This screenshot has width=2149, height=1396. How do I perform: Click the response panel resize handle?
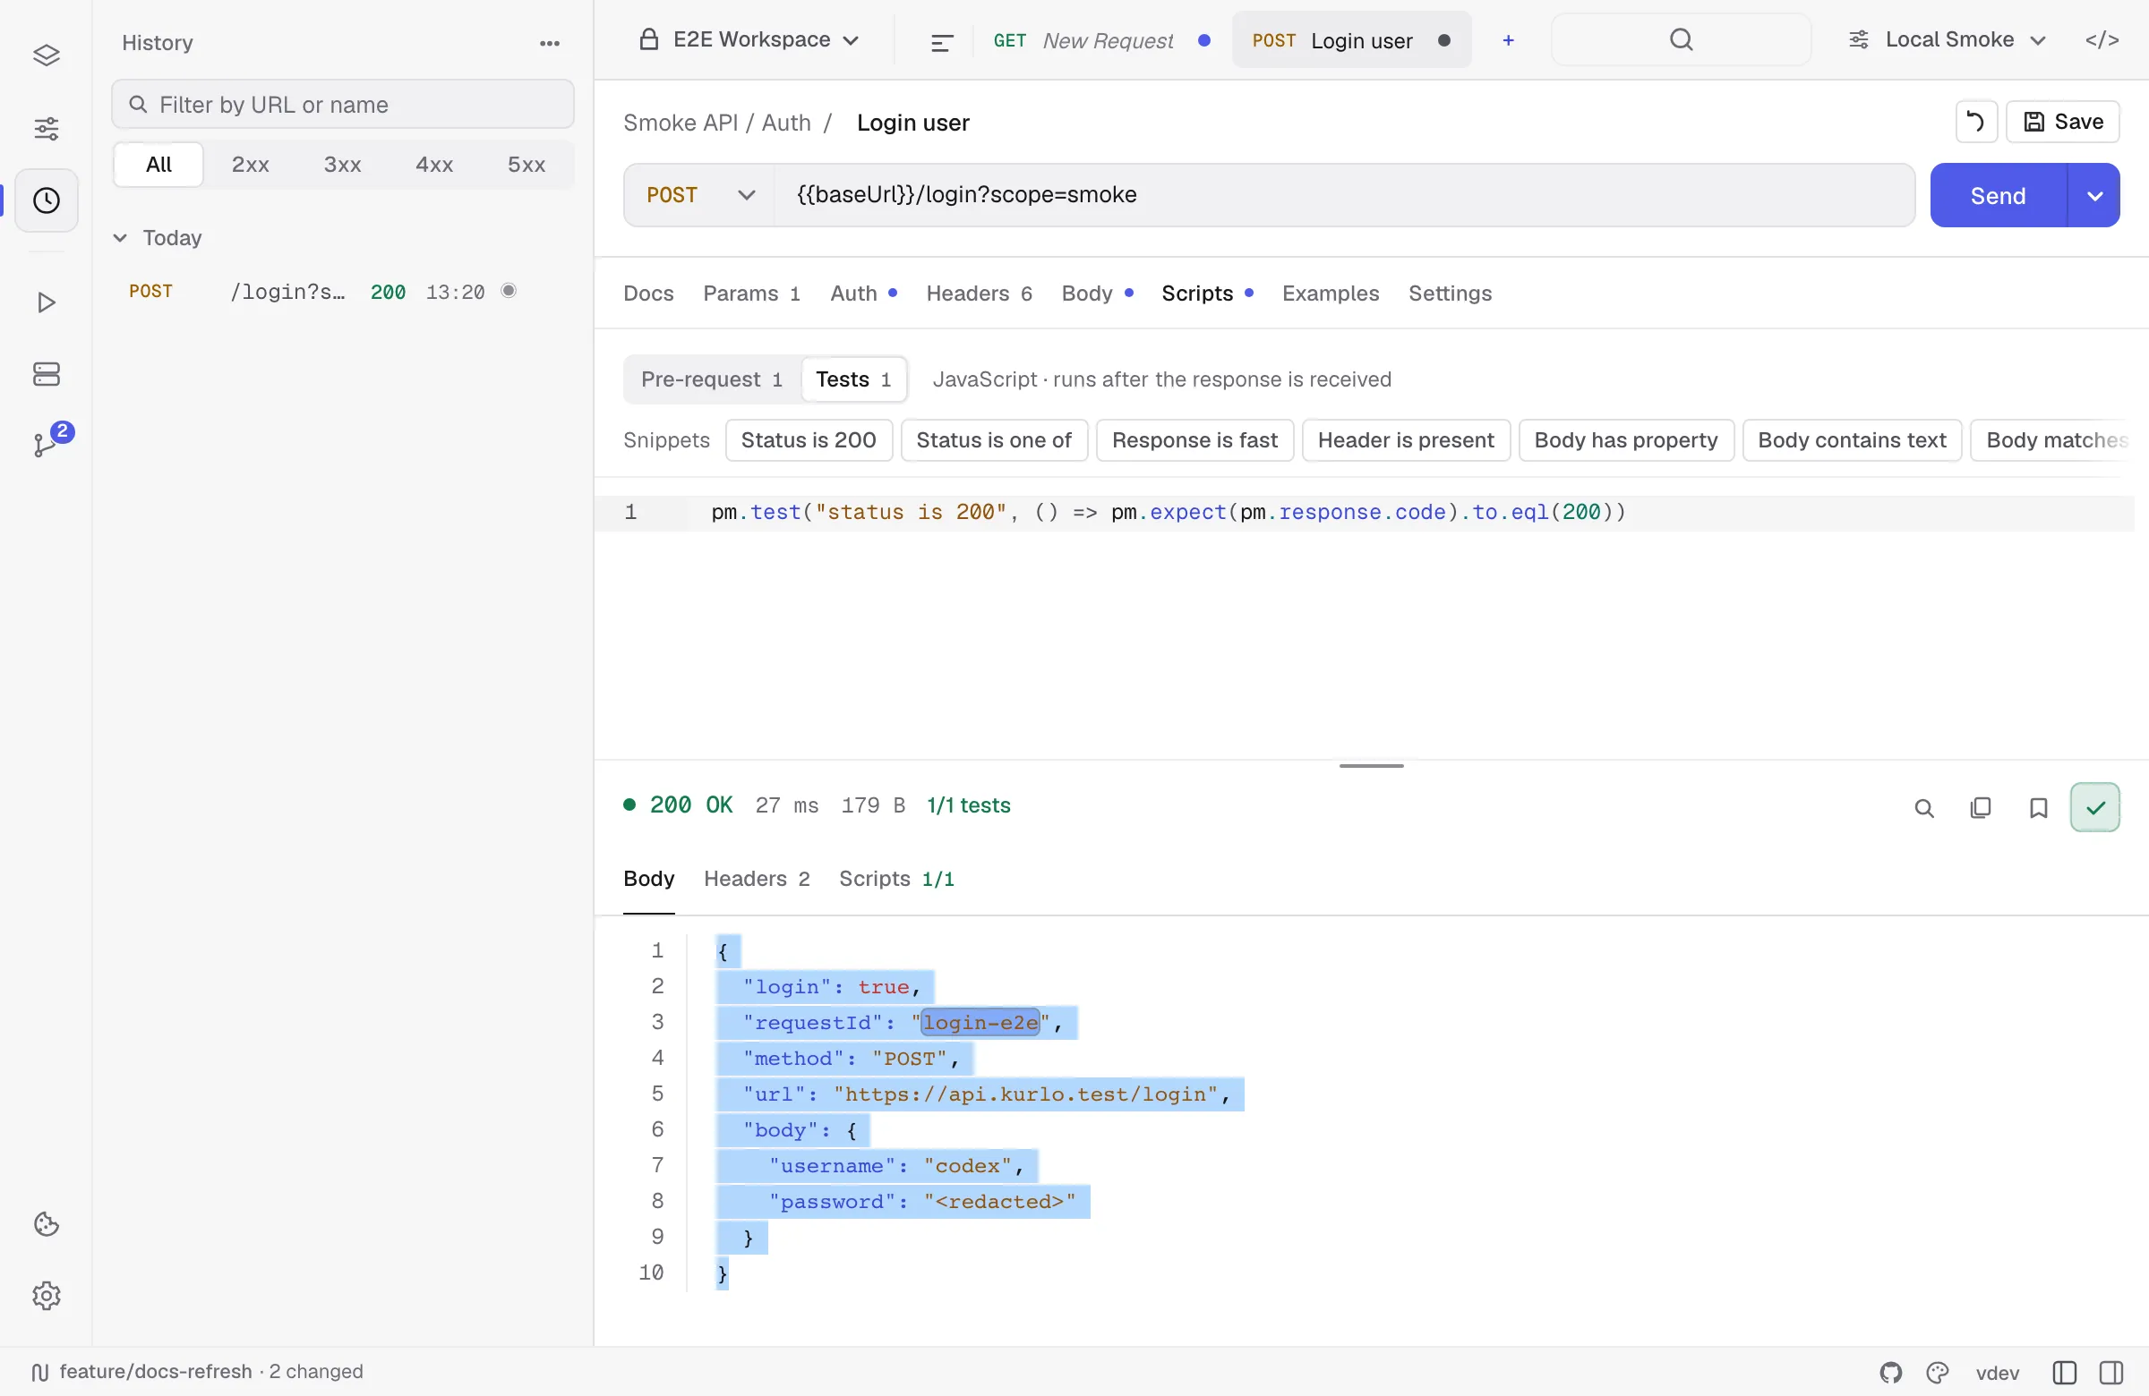click(x=1371, y=766)
